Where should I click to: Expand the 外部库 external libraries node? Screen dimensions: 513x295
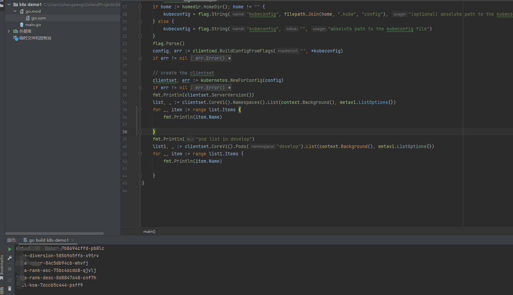pyautogui.click(x=9, y=31)
